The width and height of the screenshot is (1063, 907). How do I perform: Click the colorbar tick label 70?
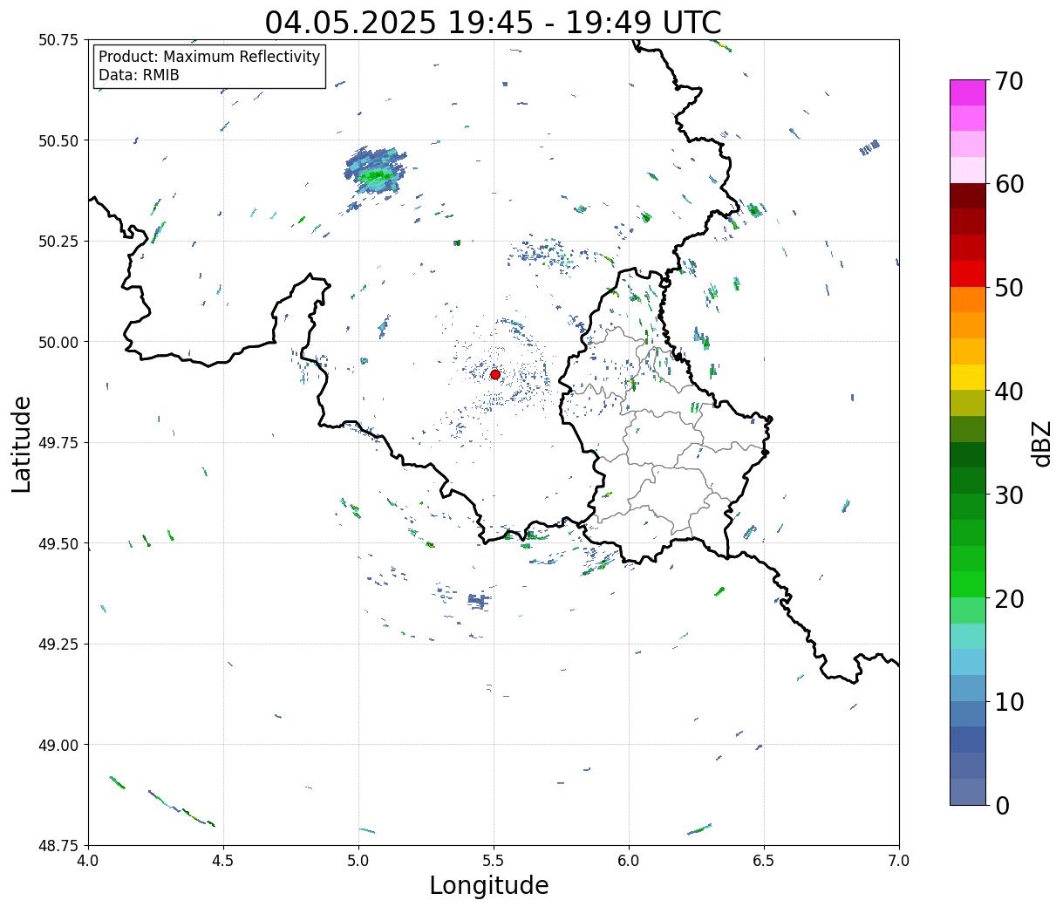[1008, 81]
